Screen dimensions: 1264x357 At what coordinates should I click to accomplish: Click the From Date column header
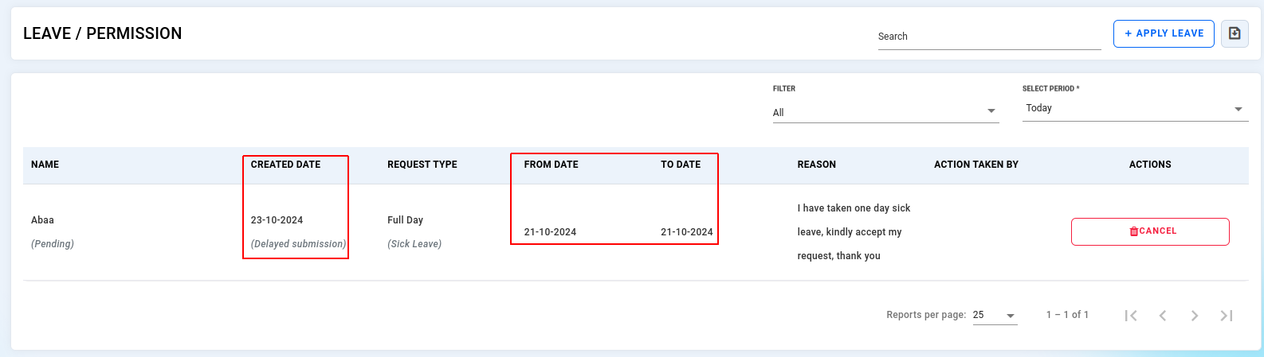pos(552,165)
